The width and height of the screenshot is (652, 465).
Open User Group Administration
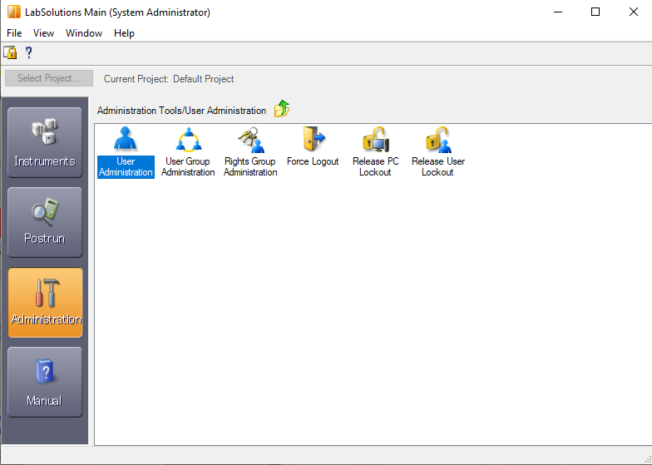pyautogui.click(x=188, y=152)
